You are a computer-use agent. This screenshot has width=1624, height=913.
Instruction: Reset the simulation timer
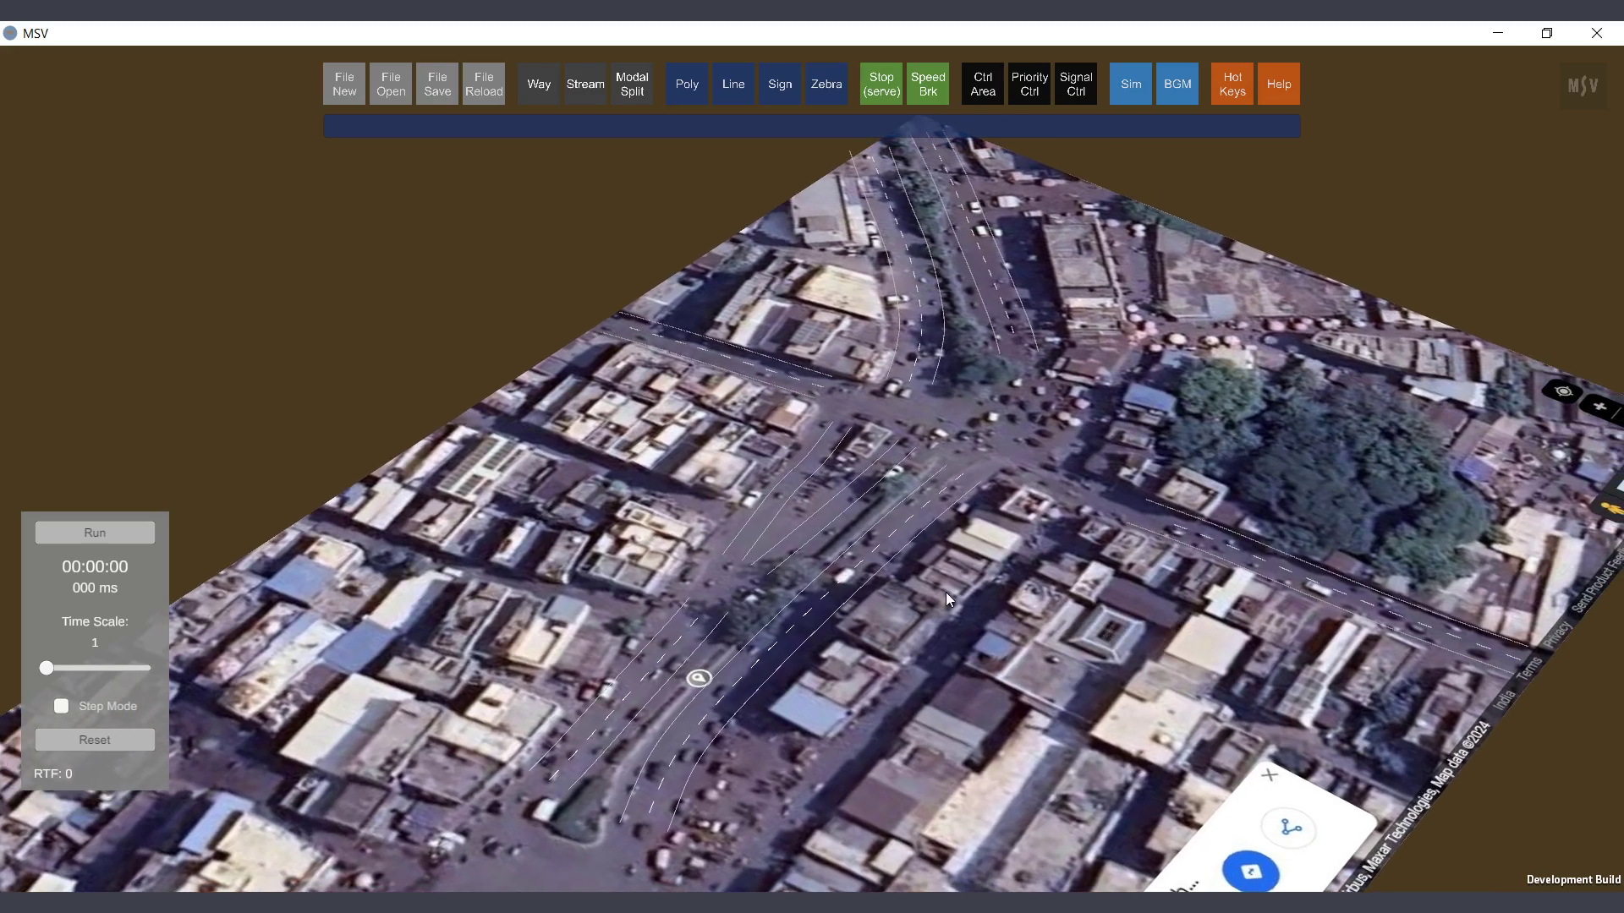pos(95,740)
